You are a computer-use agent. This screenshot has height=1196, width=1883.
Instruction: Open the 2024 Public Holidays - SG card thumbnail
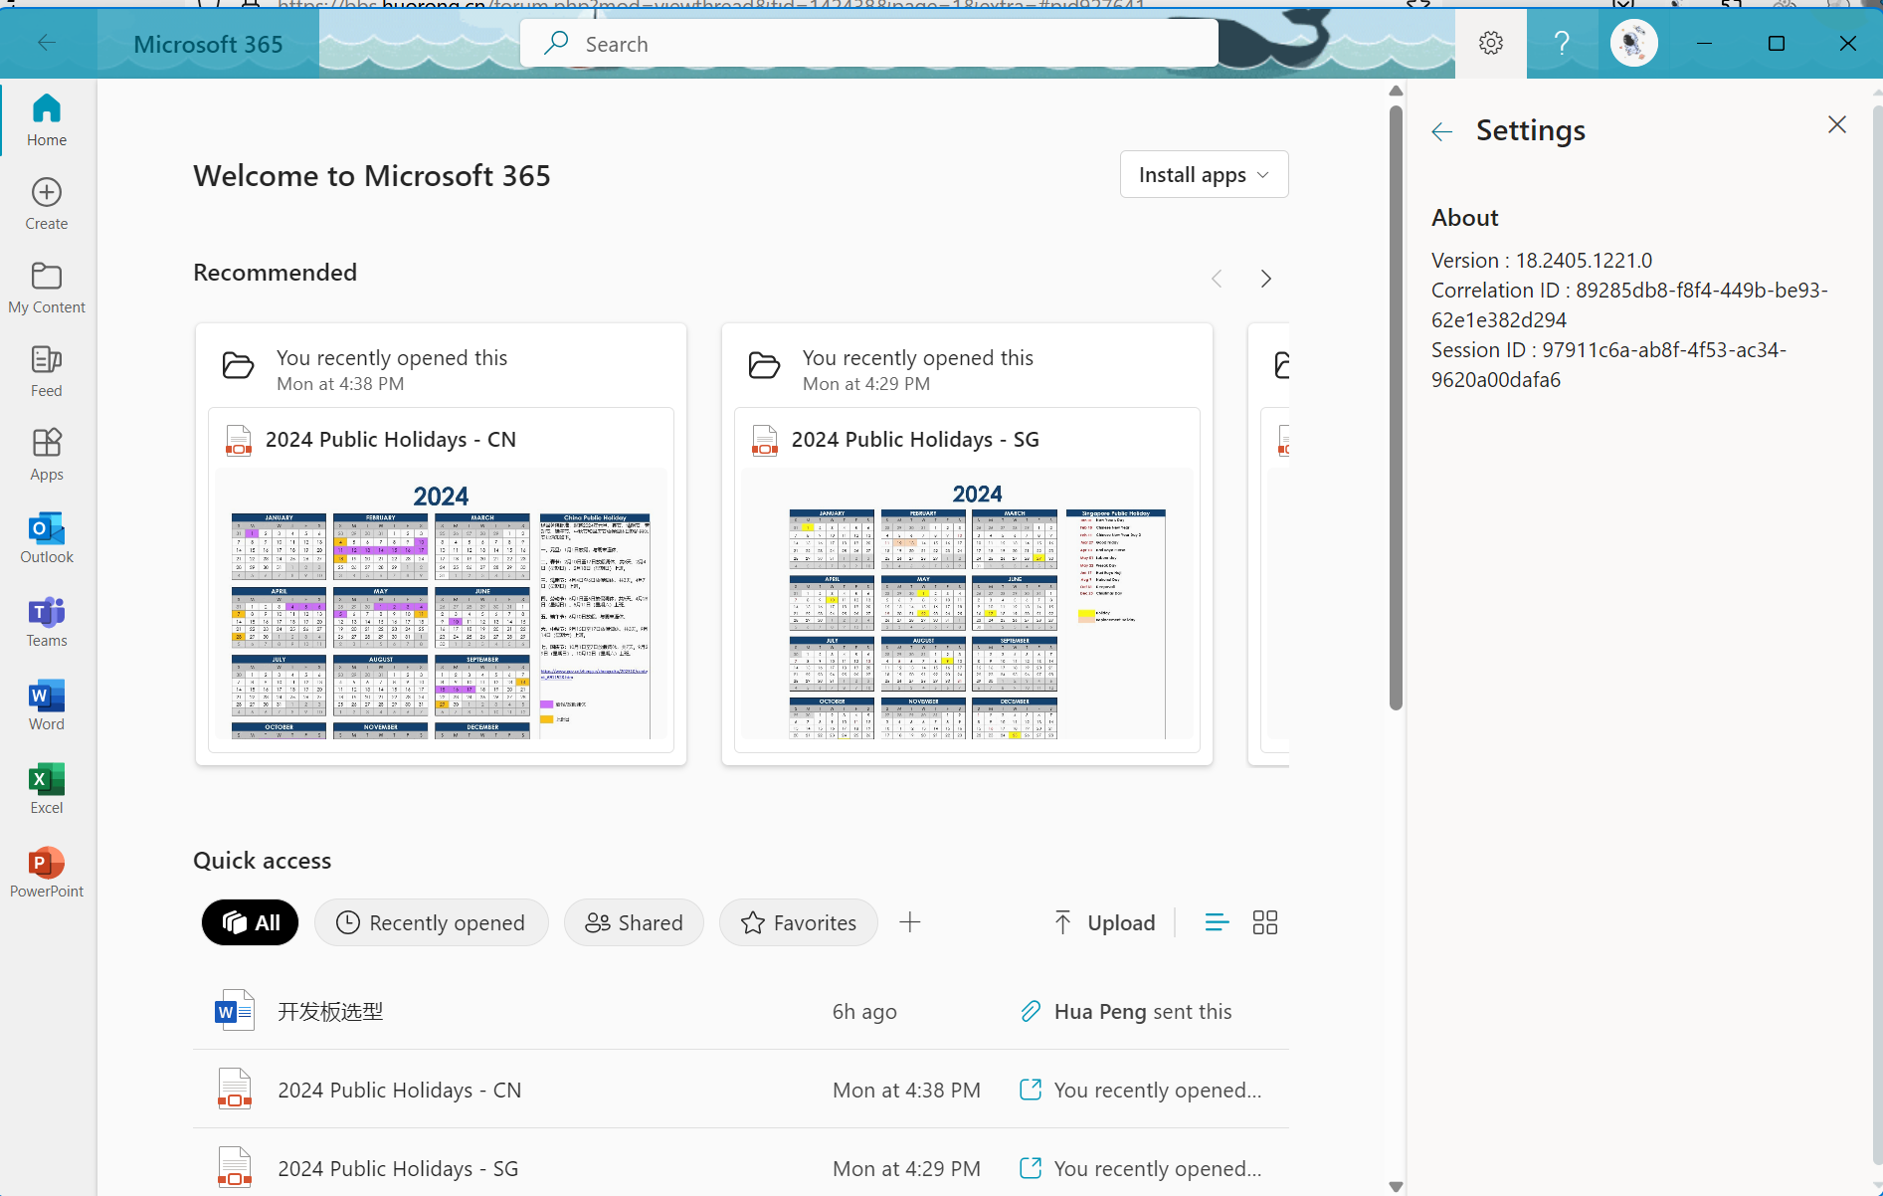tap(967, 606)
